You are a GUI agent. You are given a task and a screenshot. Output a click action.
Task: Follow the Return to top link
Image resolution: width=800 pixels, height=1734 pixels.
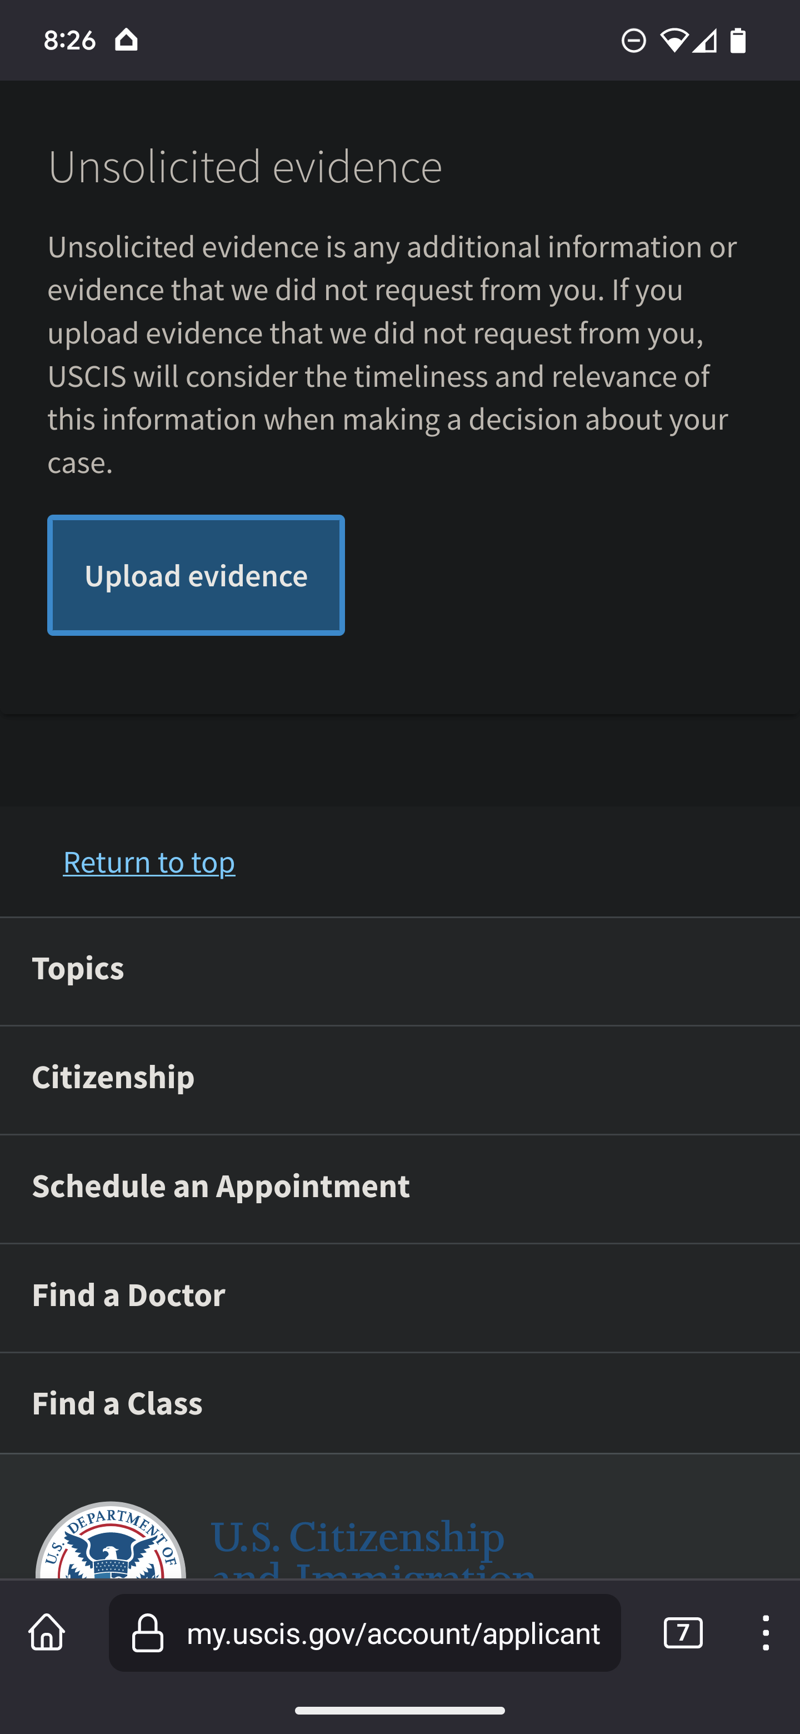coord(149,863)
